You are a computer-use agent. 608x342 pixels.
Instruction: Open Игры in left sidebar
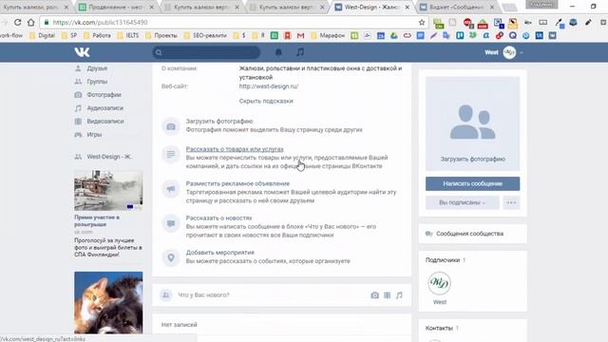[x=94, y=134]
